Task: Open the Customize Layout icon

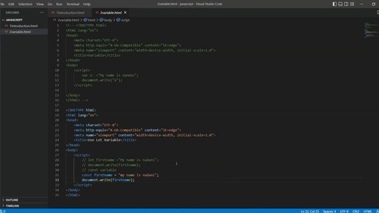Action: 352,4
